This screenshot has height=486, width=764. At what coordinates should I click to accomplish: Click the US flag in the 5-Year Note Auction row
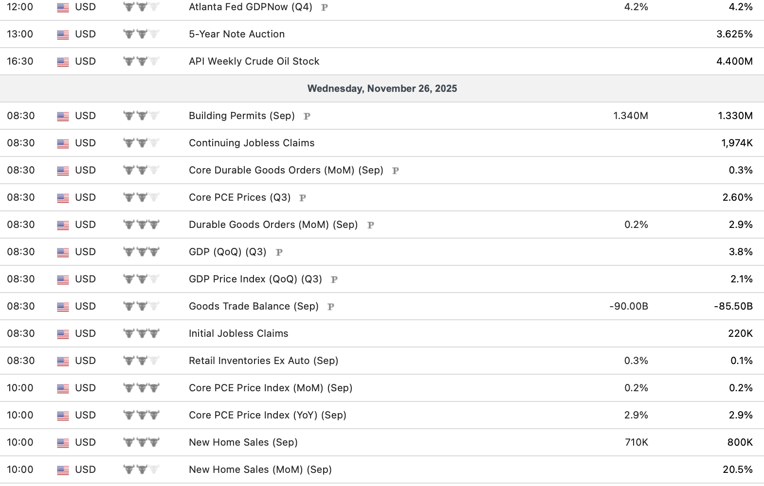[x=63, y=35]
